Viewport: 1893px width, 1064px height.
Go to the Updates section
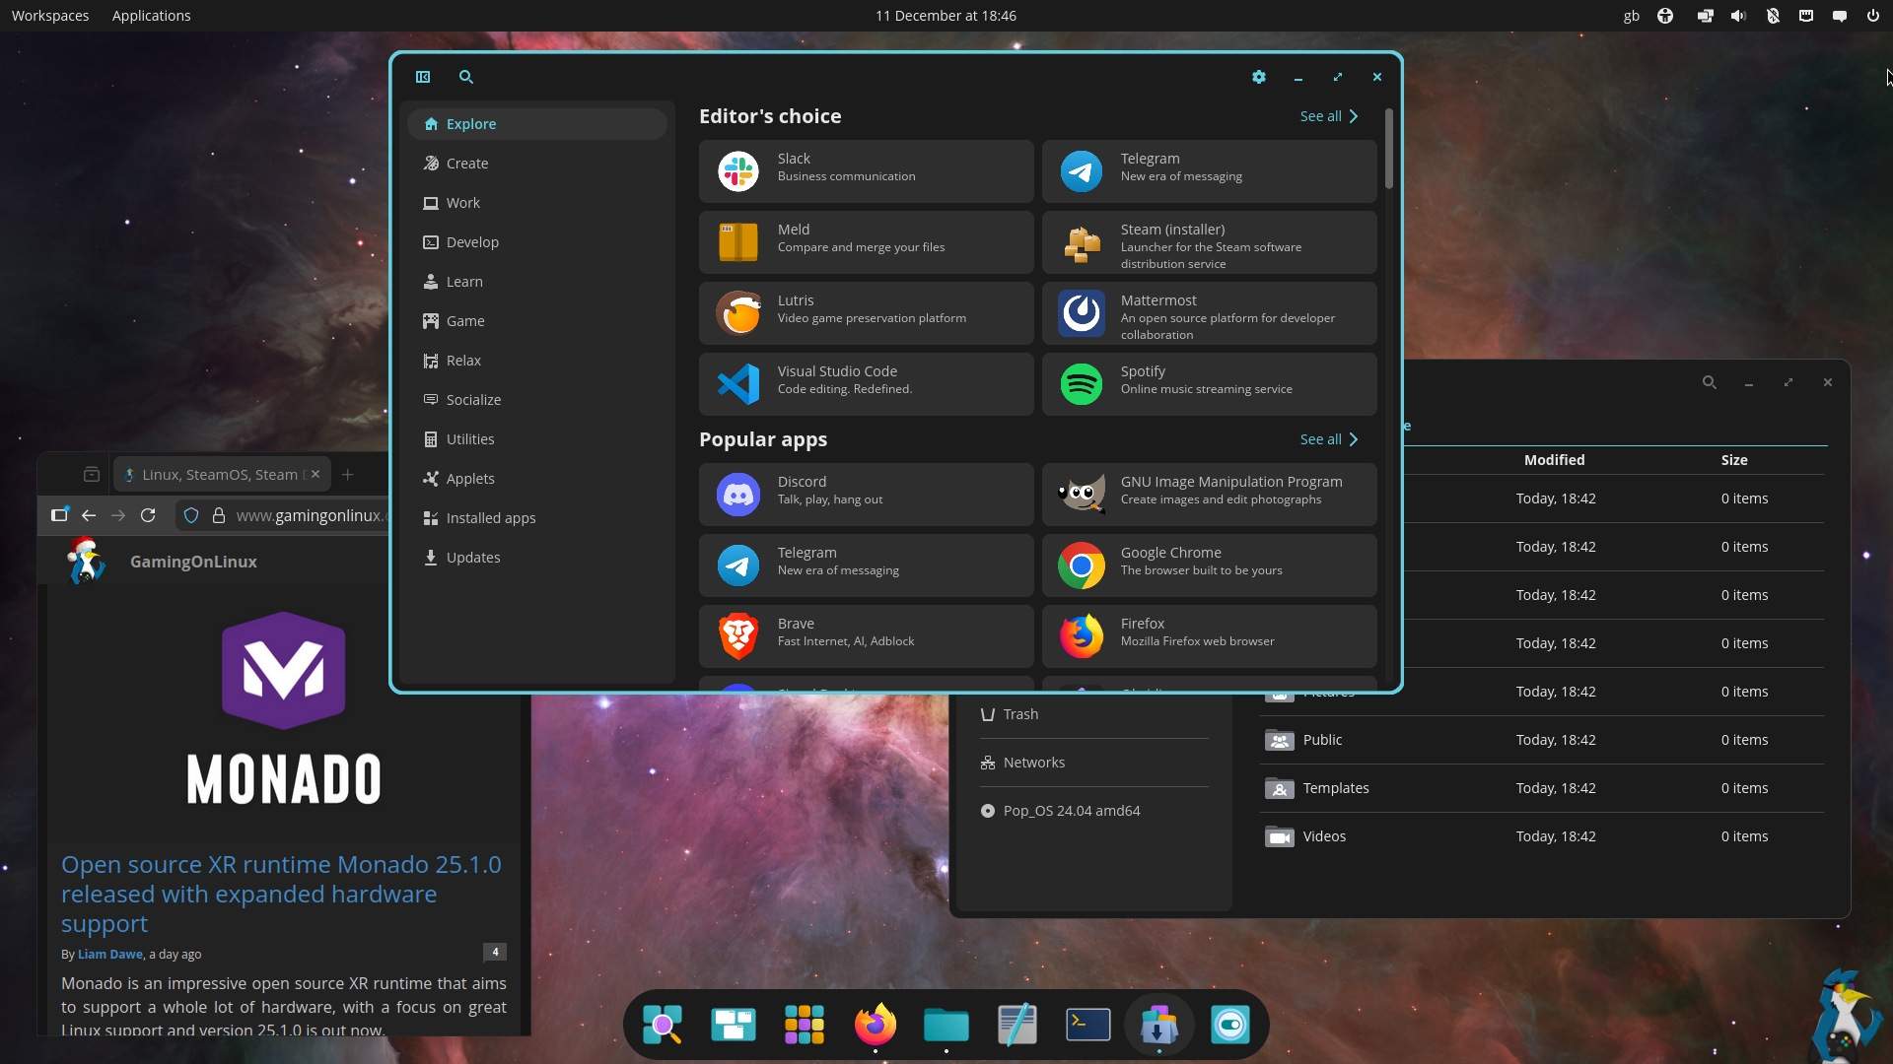click(x=472, y=558)
